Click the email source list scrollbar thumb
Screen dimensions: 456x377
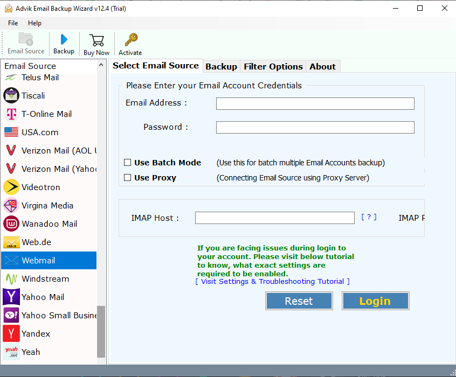click(101, 331)
